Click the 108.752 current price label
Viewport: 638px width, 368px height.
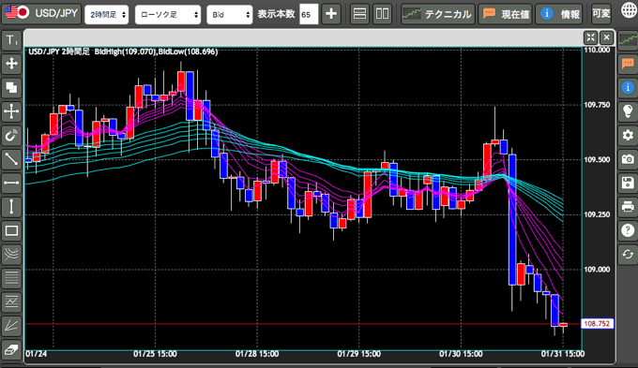click(597, 324)
